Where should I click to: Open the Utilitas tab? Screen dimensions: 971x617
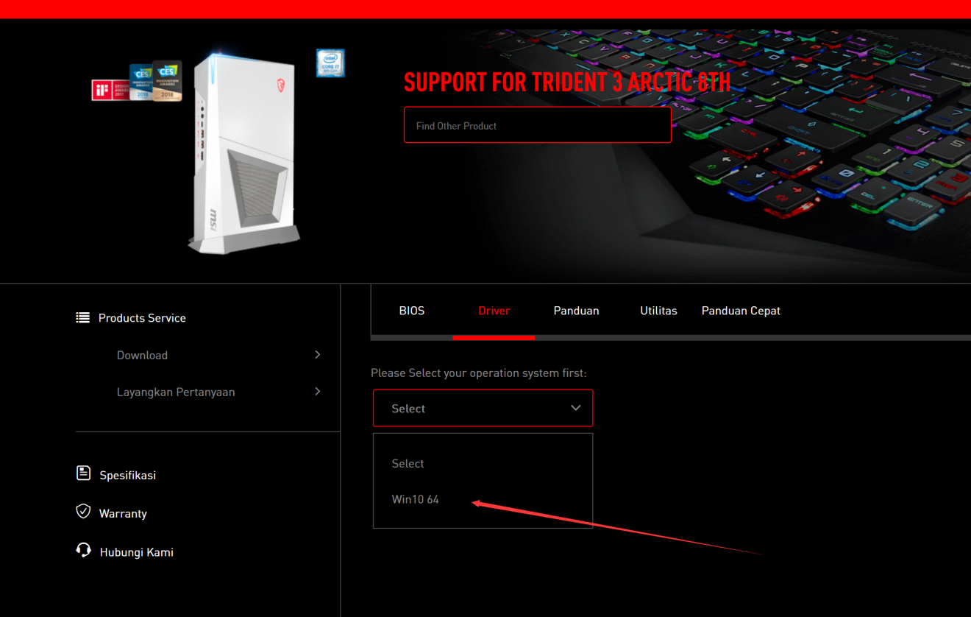tap(658, 311)
